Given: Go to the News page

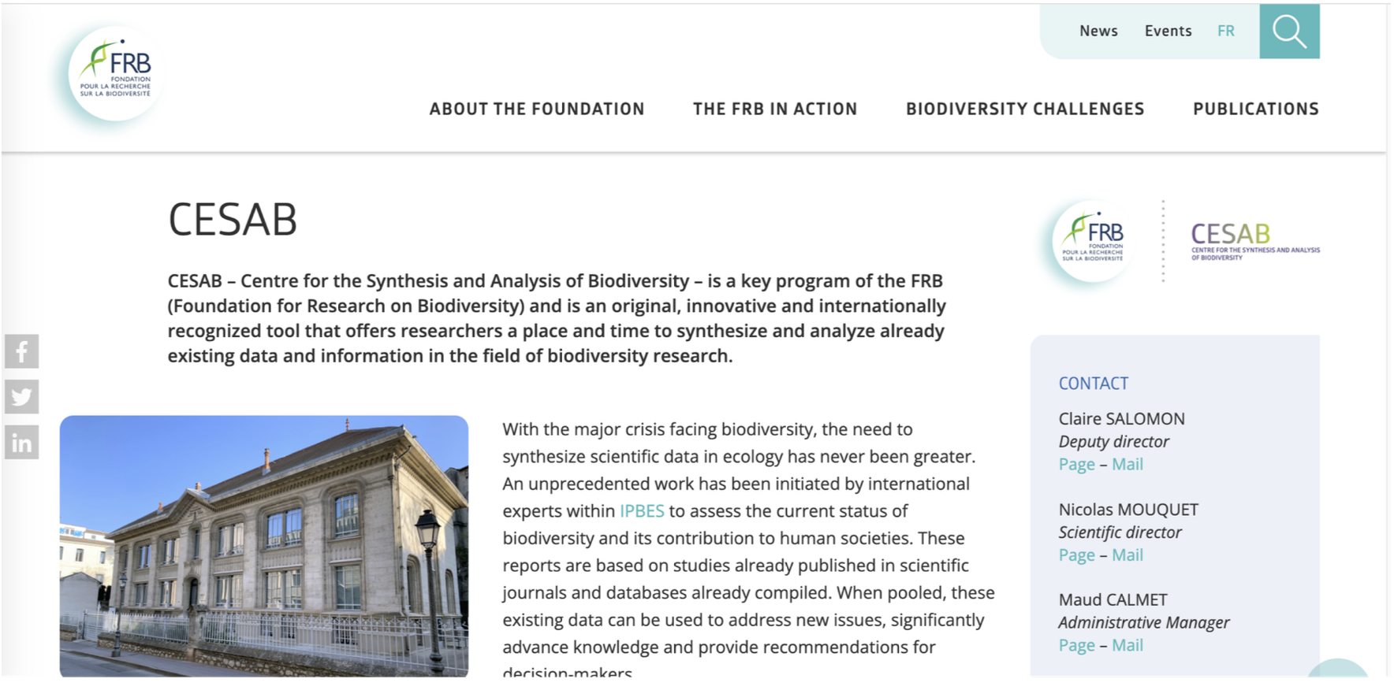Looking at the screenshot, I should 1098,32.
